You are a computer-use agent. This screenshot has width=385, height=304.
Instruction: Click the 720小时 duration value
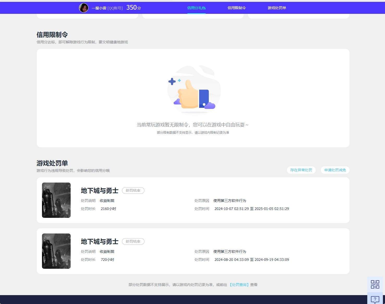[x=107, y=260]
